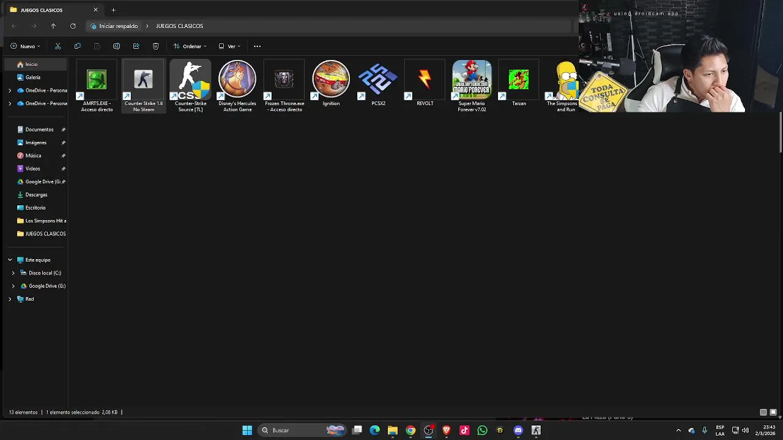Open TikTok from taskbar
Image resolution: width=783 pixels, height=440 pixels.
coord(464,430)
